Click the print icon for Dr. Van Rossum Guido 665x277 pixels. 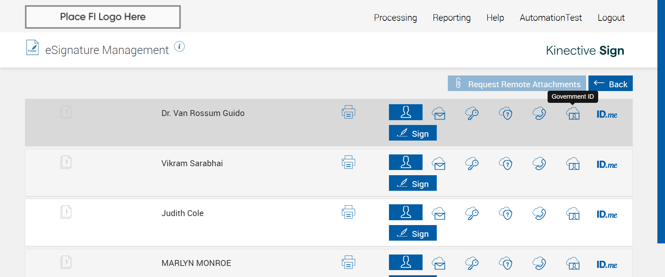(348, 112)
